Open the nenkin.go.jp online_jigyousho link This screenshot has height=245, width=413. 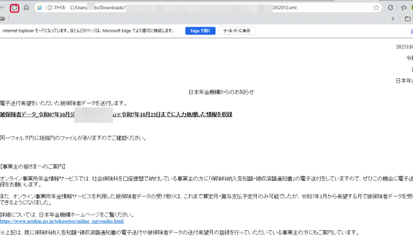tap(62, 221)
